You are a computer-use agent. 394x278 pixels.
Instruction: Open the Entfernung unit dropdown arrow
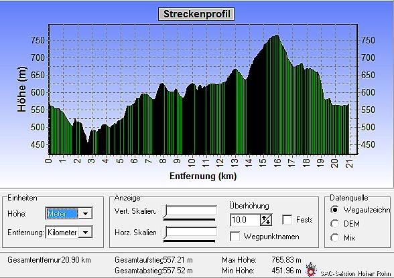pyautogui.click(x=86, y=233)
